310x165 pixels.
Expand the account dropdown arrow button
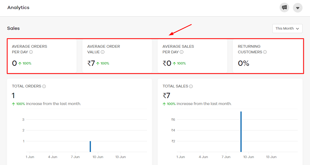pos(297,8)
